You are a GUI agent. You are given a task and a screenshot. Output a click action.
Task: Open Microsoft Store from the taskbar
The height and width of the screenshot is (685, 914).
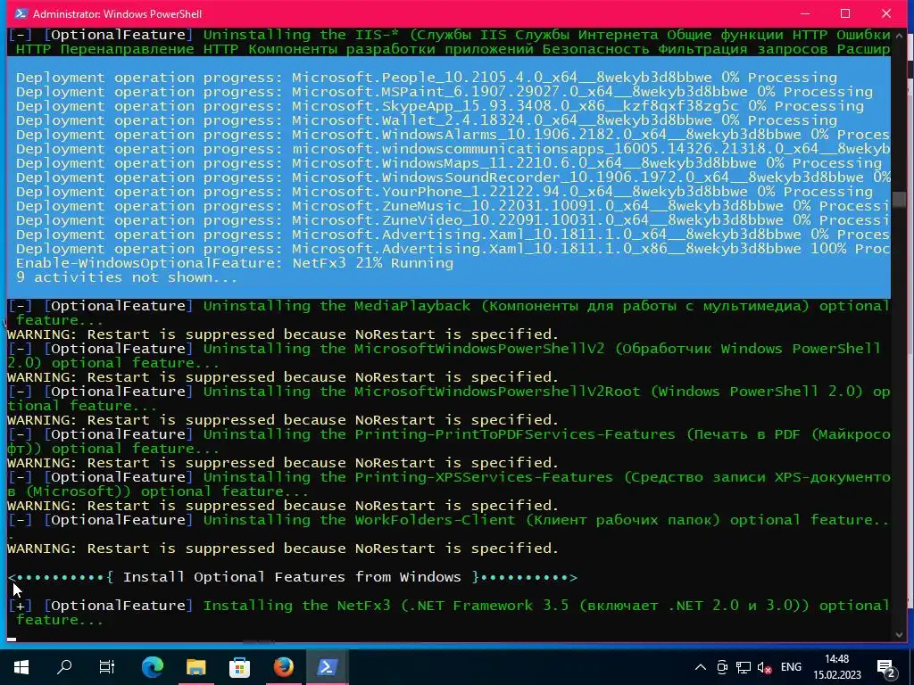(239, 667)
